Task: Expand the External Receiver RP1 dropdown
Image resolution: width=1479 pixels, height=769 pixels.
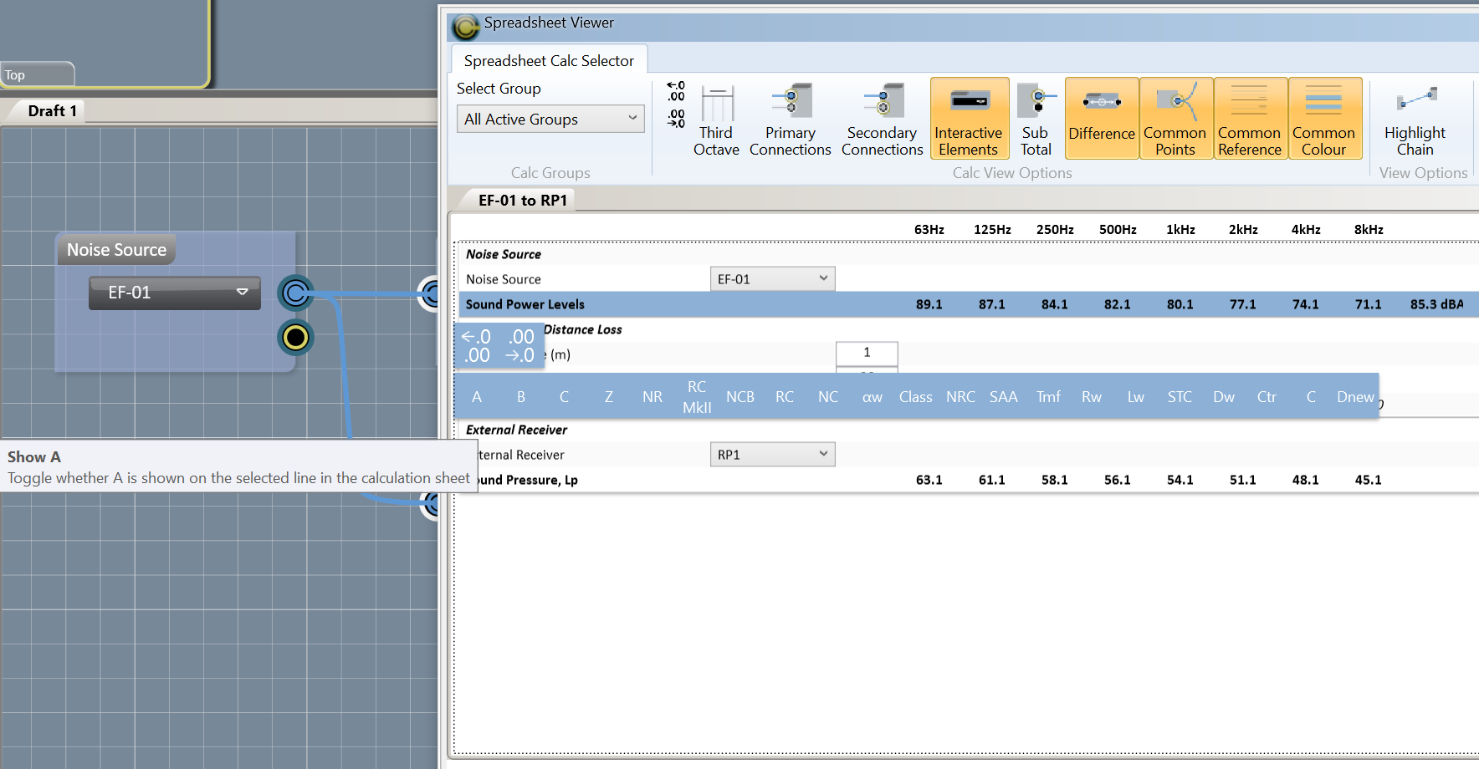Action: [x=772, y=455]
